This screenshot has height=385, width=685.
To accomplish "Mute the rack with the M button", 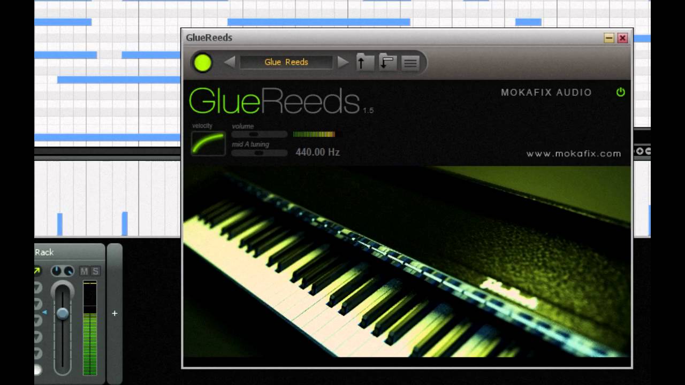I will pyautogui.click(x=84, y=271).
